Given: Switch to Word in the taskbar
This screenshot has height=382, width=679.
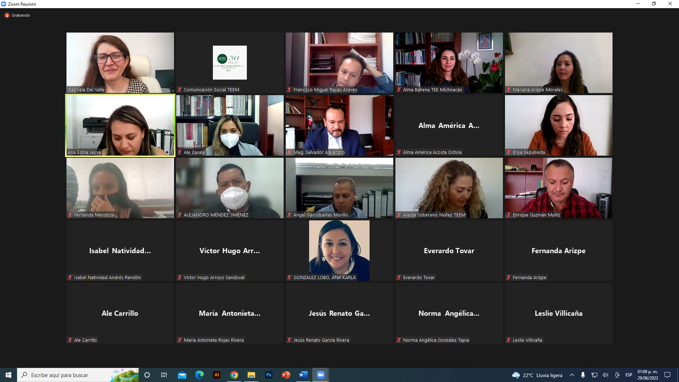Looking at the screenshot, I should 303,375.
